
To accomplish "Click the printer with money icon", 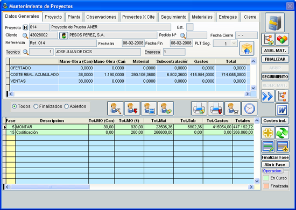I will [x=199, y=108].
